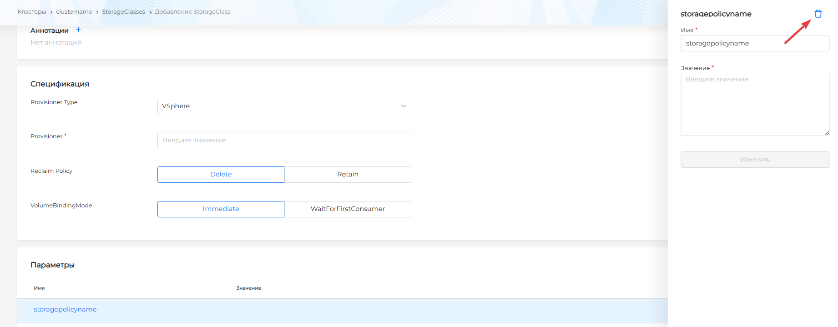
Task: Select Retain reclaim policy
Action: click(348, 175)
